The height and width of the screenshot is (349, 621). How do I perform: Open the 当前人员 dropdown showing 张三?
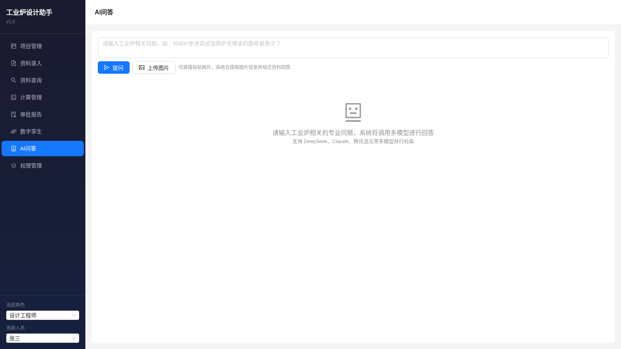(43, 338)
